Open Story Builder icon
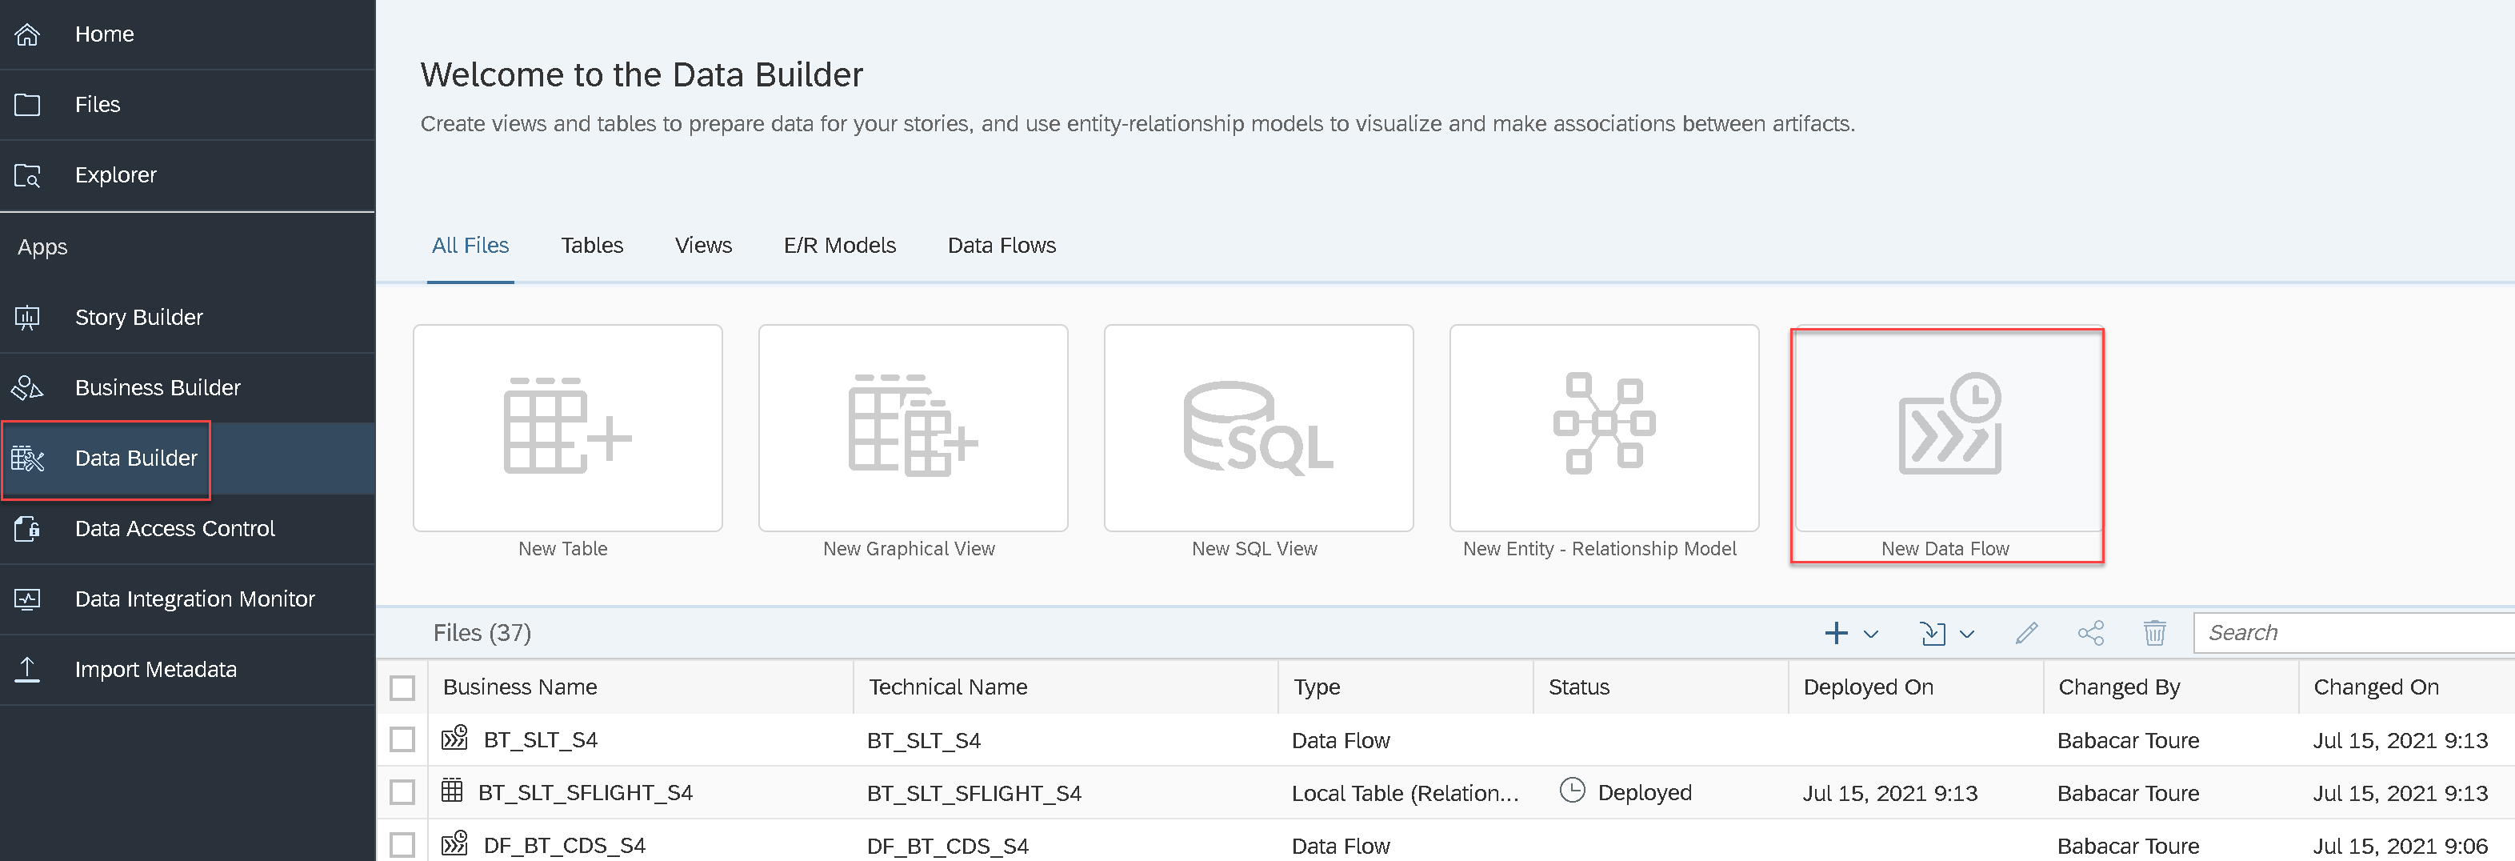This screenshot has height=861, width=2515. click(27, 317)
